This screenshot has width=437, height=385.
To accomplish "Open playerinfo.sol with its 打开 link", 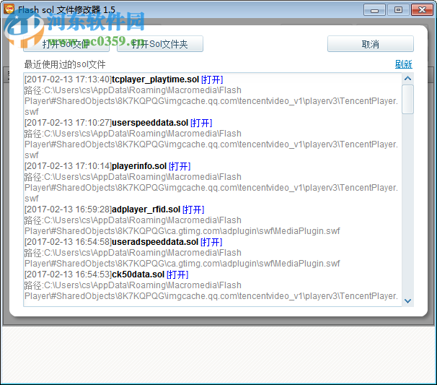I will pos(180,166).
